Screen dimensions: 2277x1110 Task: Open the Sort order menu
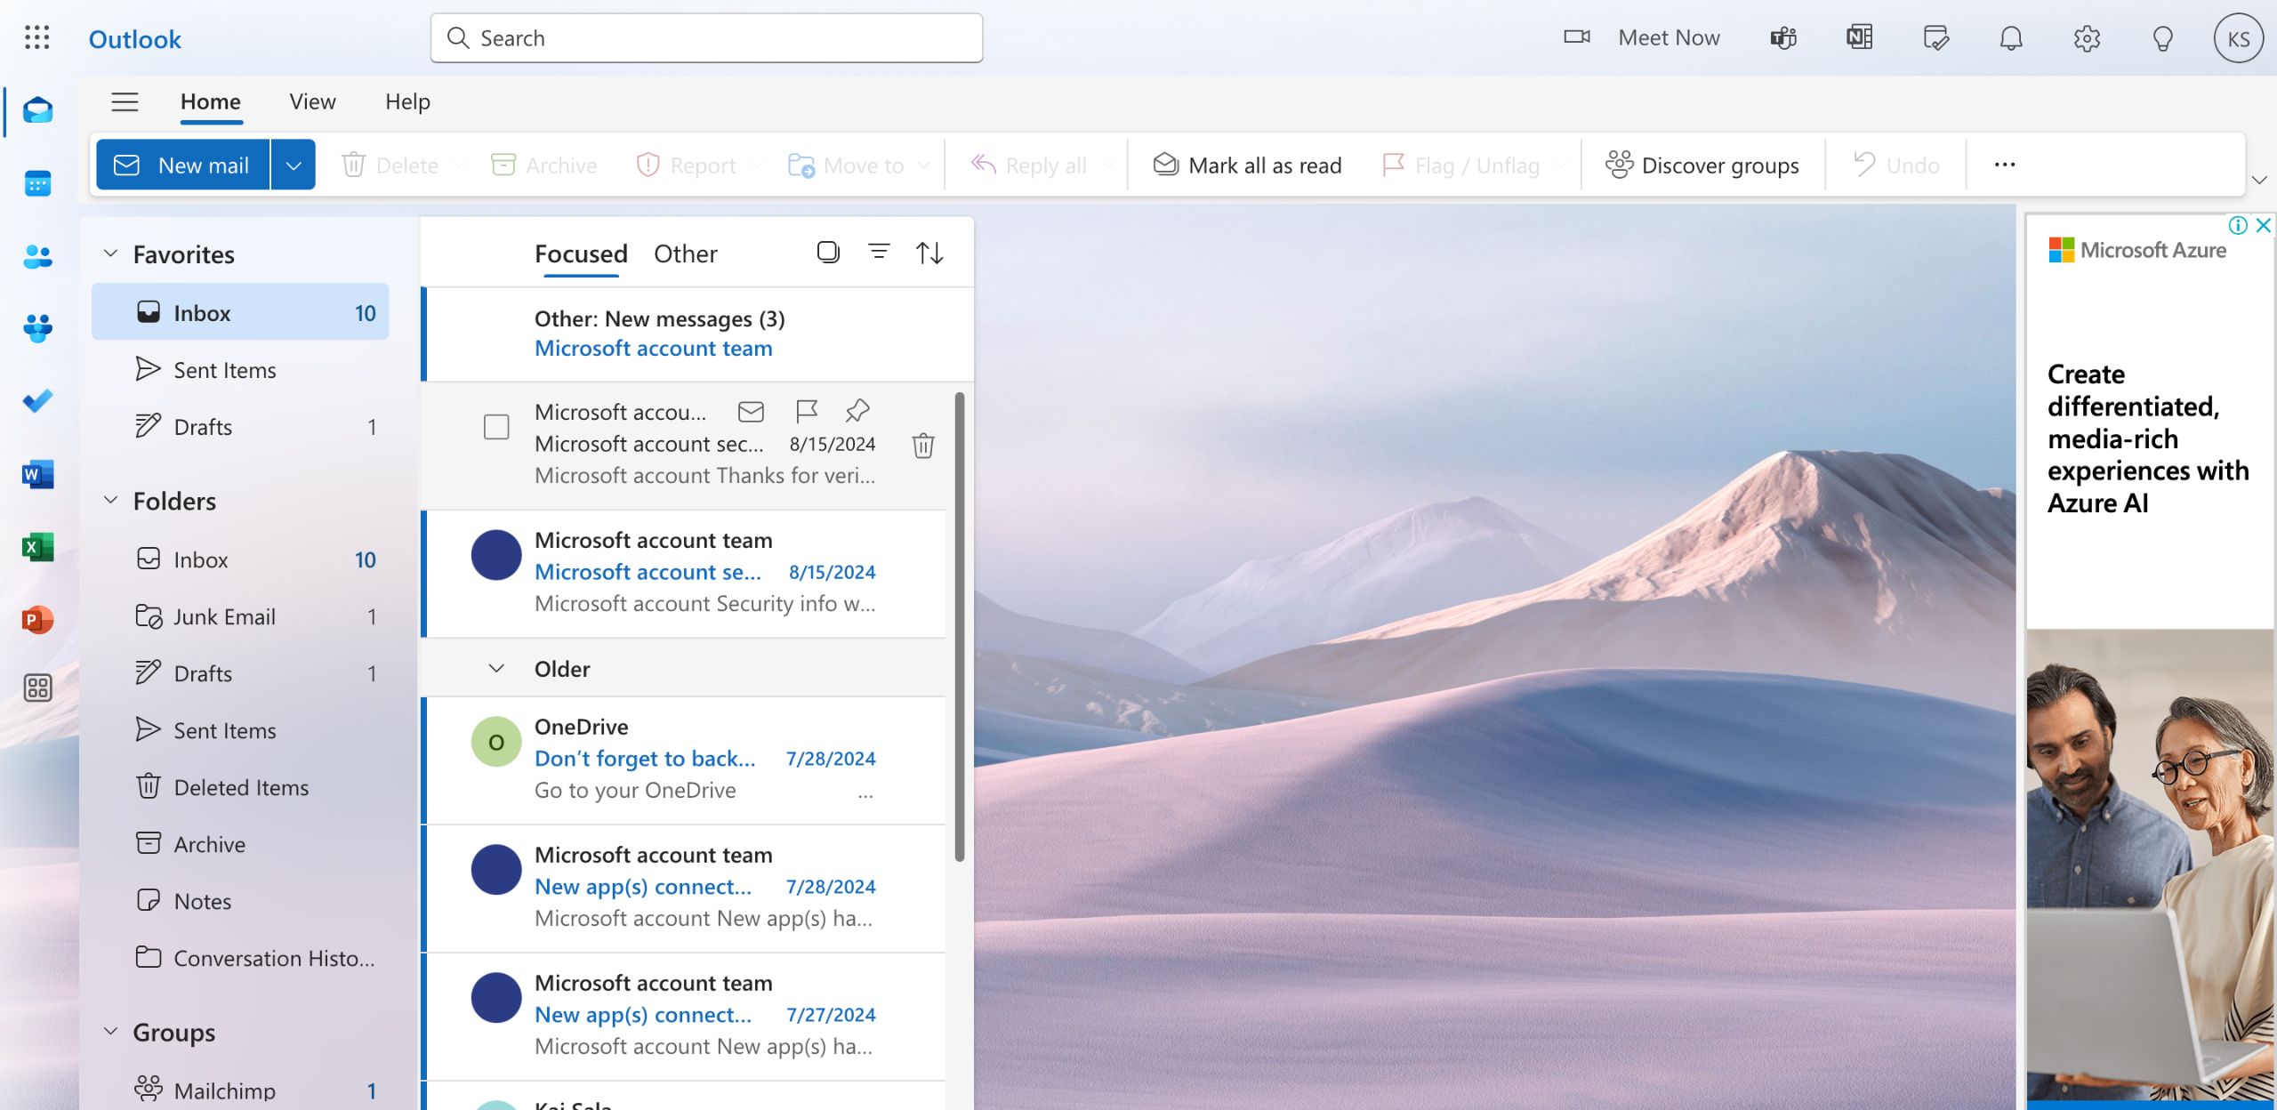(929, 253)
